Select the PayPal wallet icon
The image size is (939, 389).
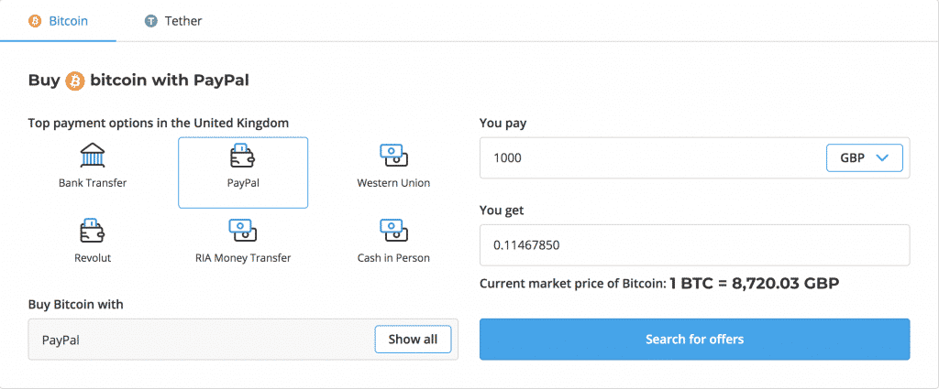[x=242, y=156]
